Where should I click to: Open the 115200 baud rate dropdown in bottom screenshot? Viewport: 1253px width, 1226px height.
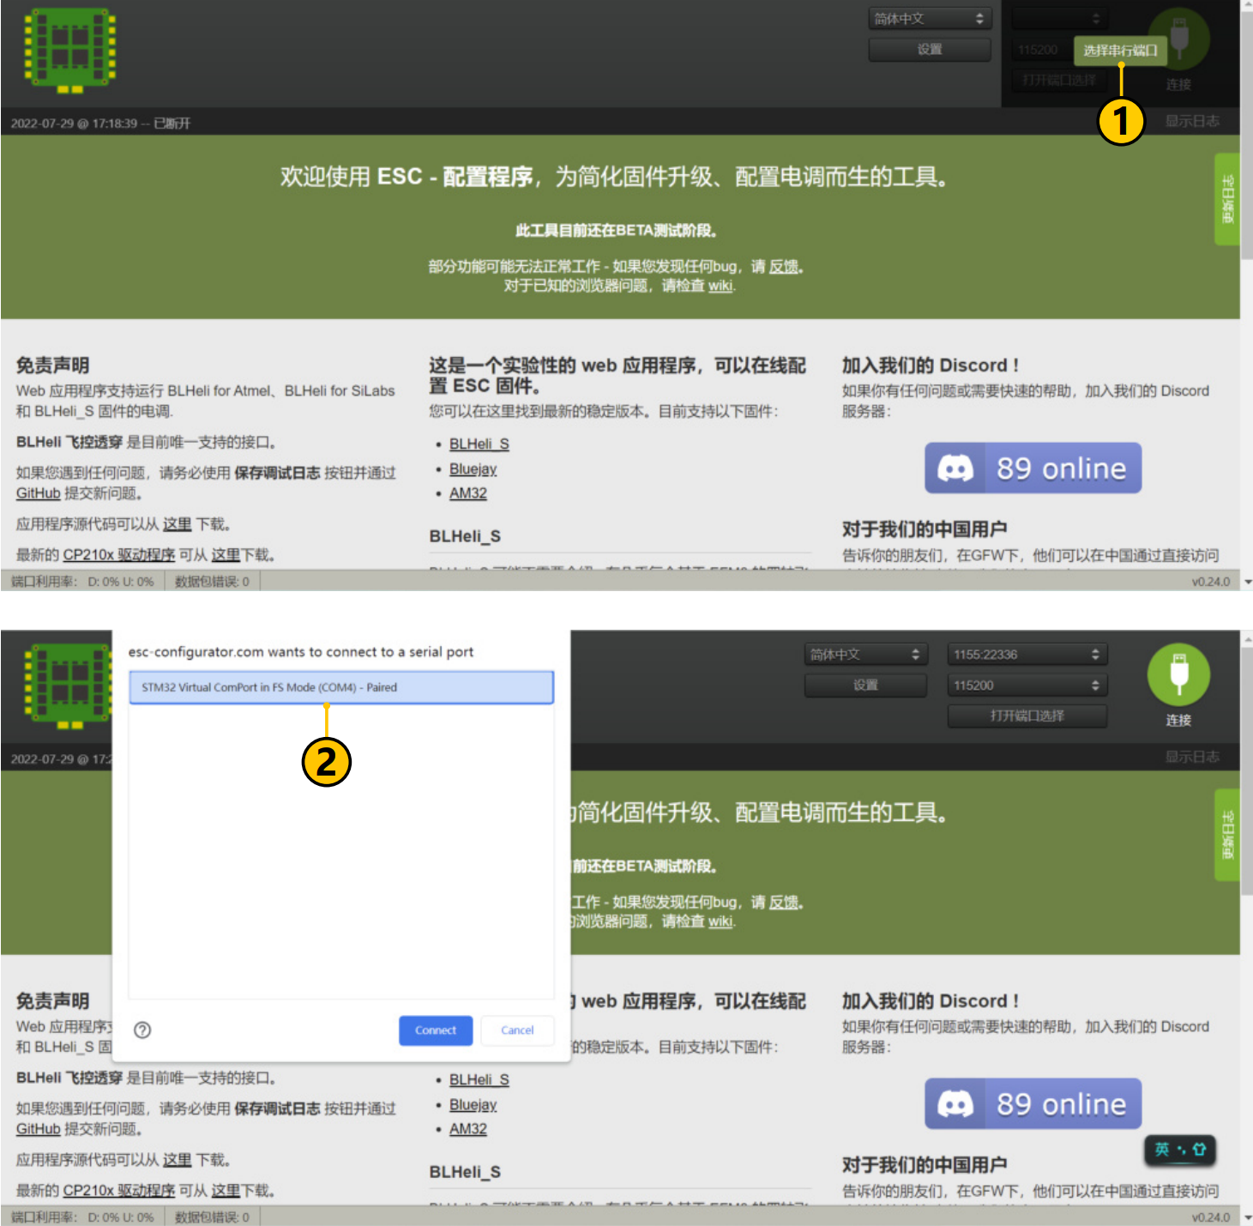point(1027,685)
